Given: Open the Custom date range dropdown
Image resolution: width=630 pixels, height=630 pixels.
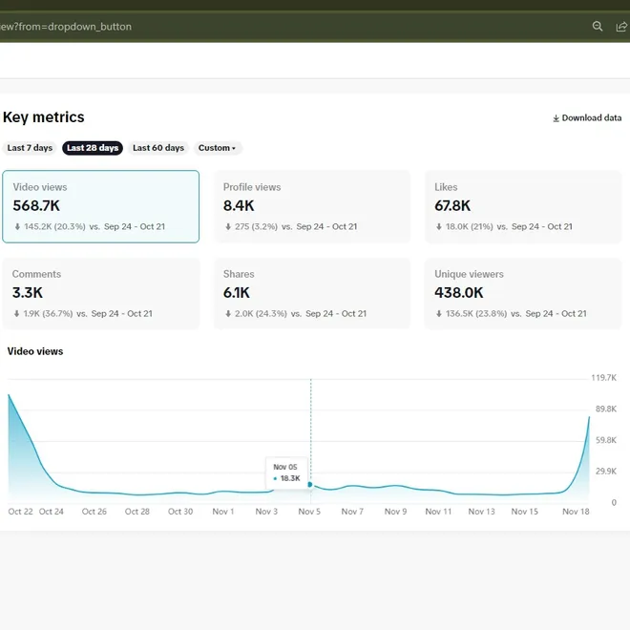Looking at the screenshot, I should coord(217,148).
